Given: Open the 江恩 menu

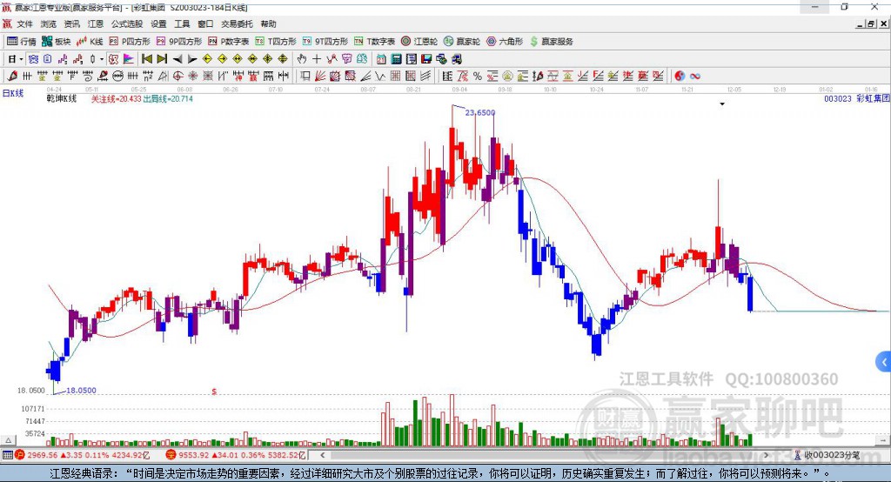Looking at the screenshot, I should pyautogui.click(x=96, y=23).
